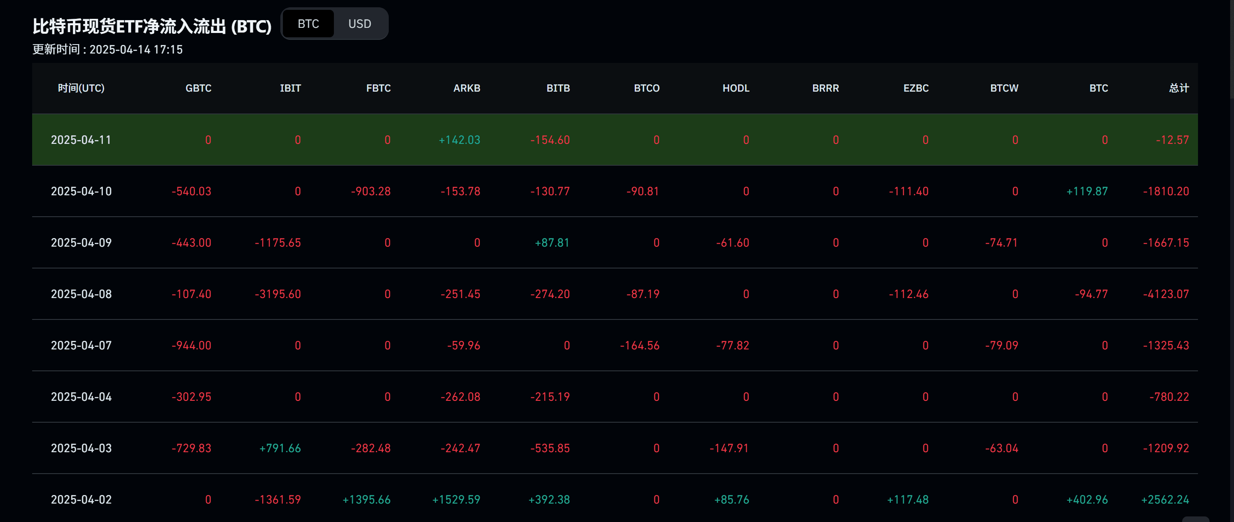Switch the unit toggle to USD

pyautogui.click(x=359, y=24)
